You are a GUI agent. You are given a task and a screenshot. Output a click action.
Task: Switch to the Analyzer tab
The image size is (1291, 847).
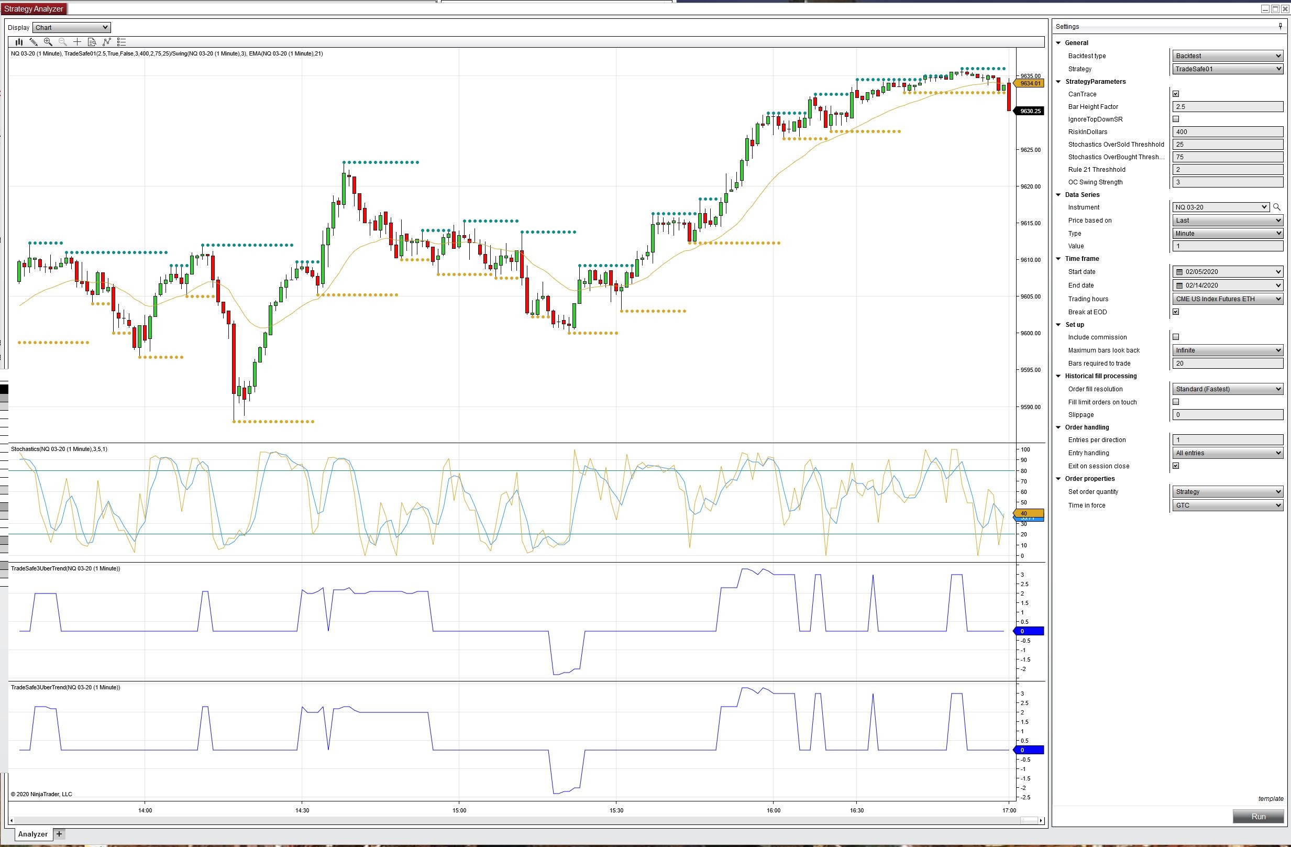[32, 834]
